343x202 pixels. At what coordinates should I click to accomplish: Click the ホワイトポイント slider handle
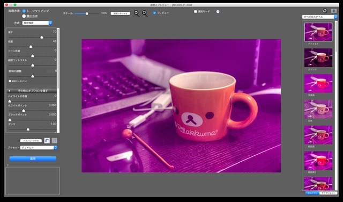pyautogui.click(x=24, y=111)
